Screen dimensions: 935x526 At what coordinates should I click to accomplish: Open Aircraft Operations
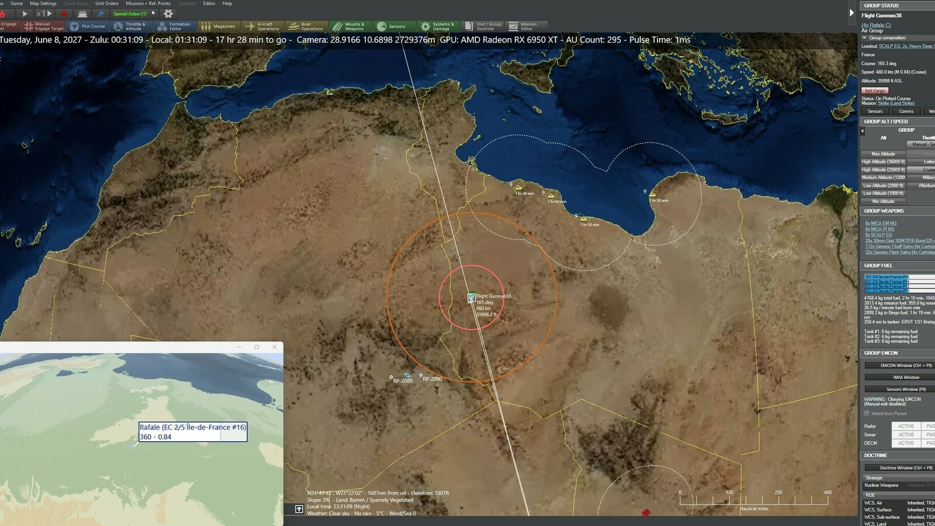(262, 26)
